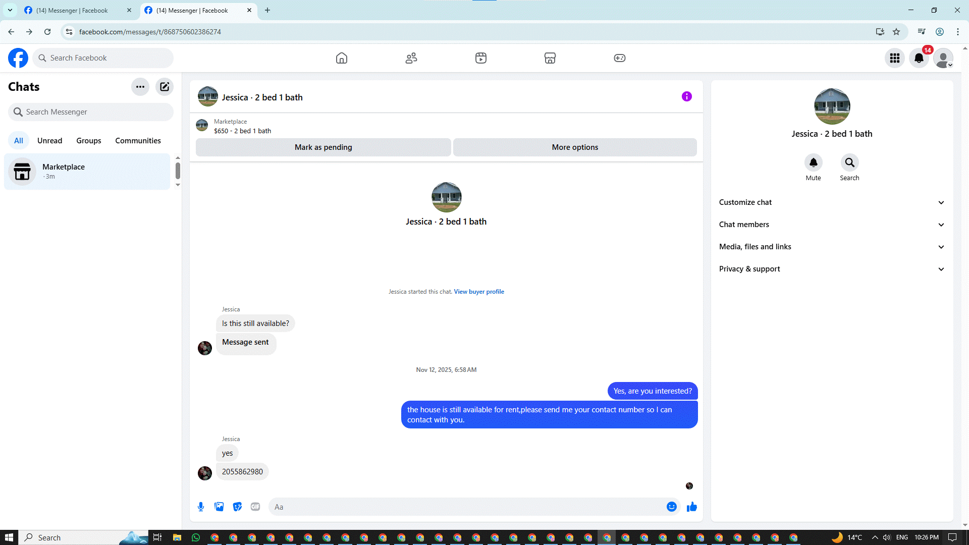Open WhatsApp from the taskbar

(x=196, y=537)
